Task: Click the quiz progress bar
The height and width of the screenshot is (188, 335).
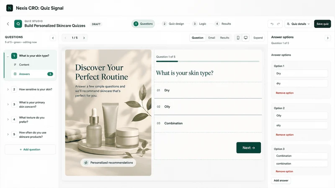Action: 208,61
